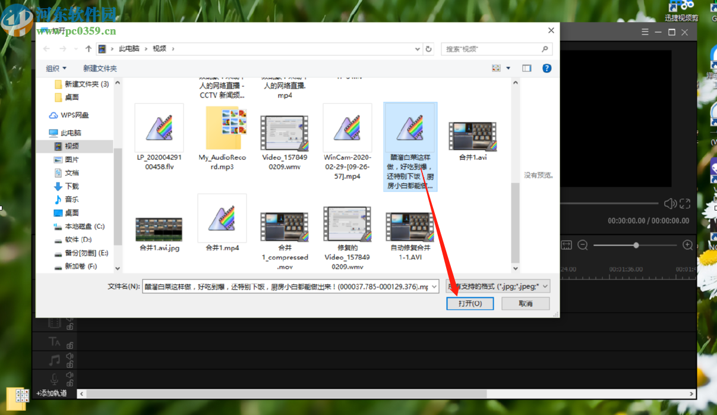Zoom in the timeline
Screen dimensions: 717x415
tap(687, 245)
